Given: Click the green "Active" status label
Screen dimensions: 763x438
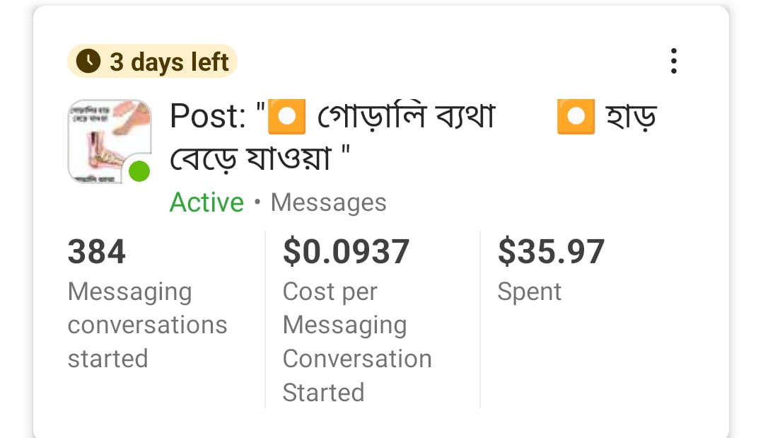Looking at the screenshot, I should click(x=206, y=203).
